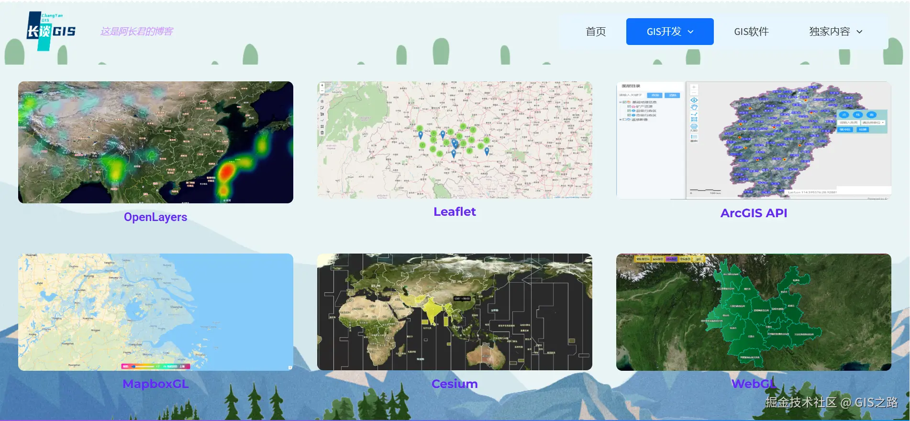The image size is (910, 421).
Task: Open the Leaflet marker map thumbnail
Action: (x=455, y=140)
